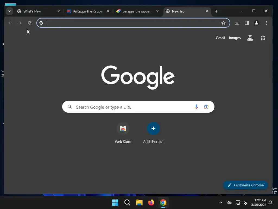Open Search Labs flask icon
Image resolution: width=278 pixels, height=209 pixels.
pyautogui.click(x=250, y=38)
